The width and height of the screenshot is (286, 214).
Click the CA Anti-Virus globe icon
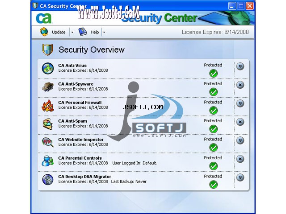(x=48, y=68)
